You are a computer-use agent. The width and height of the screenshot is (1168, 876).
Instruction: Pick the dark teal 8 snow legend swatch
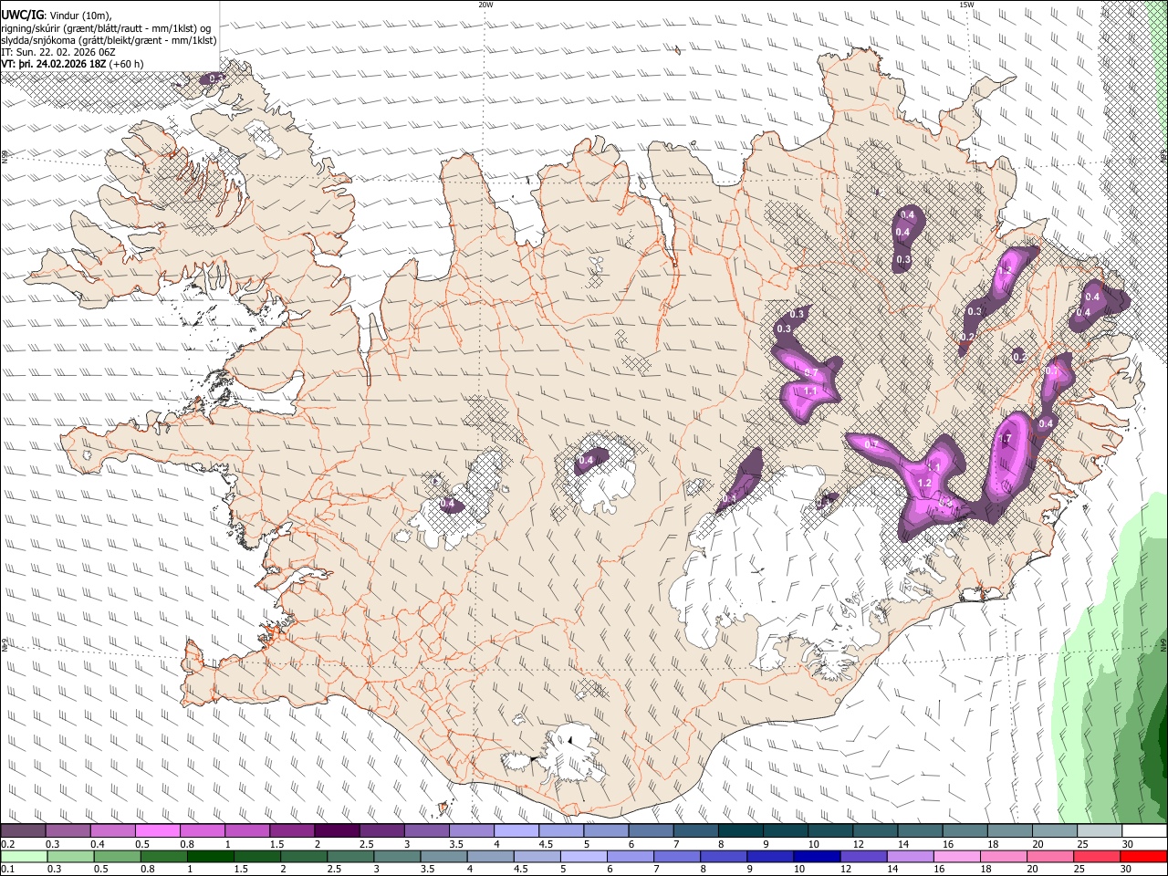[x=740, y=830]
